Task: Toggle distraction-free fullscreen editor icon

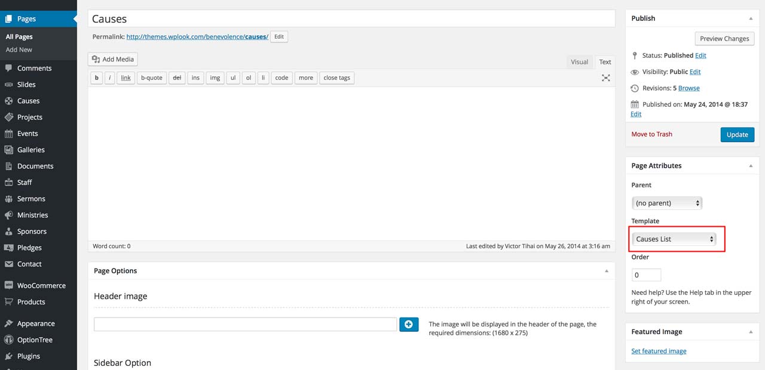Action: click(x=605, y=78)
